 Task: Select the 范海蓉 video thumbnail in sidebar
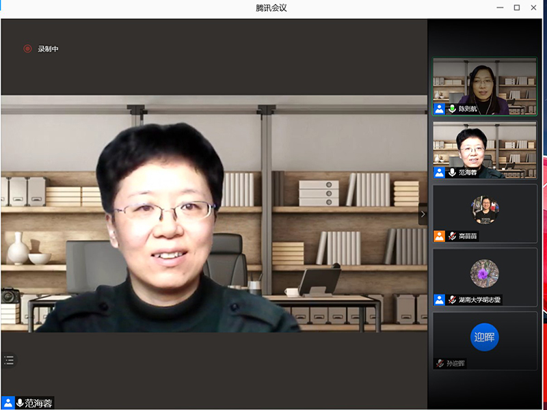click(x=485, y=149)
